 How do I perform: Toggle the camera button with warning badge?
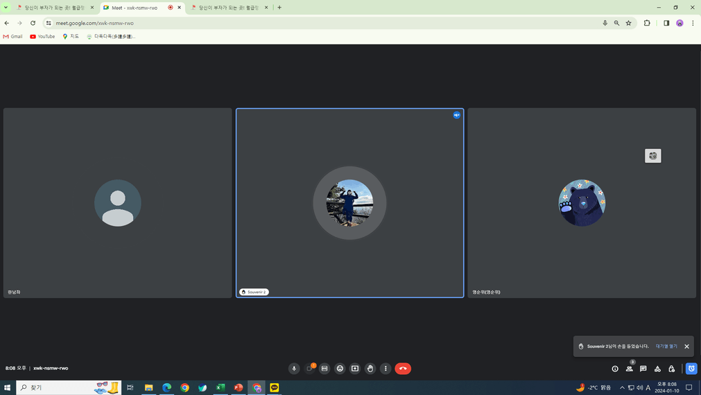point(309,369)
